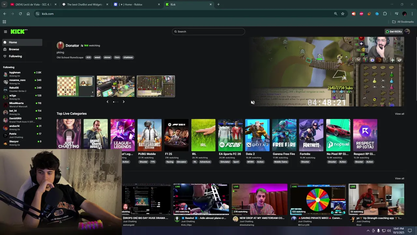Open the Donator streamer name link
The image size is (417, 235).
click(x=72, y=46)
